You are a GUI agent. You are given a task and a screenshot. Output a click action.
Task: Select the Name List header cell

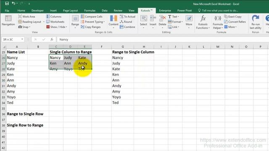click(17, 52)
